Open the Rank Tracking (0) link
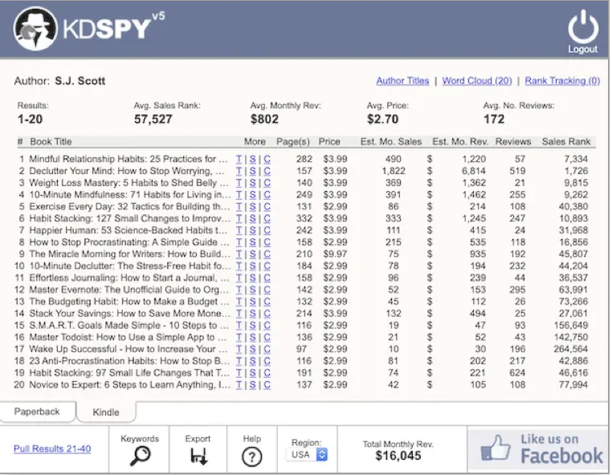The image size is (612, 475). tap(562, 81)
